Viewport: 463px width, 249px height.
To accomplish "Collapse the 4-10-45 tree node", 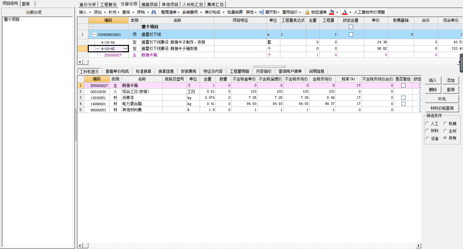I will 97,49.
